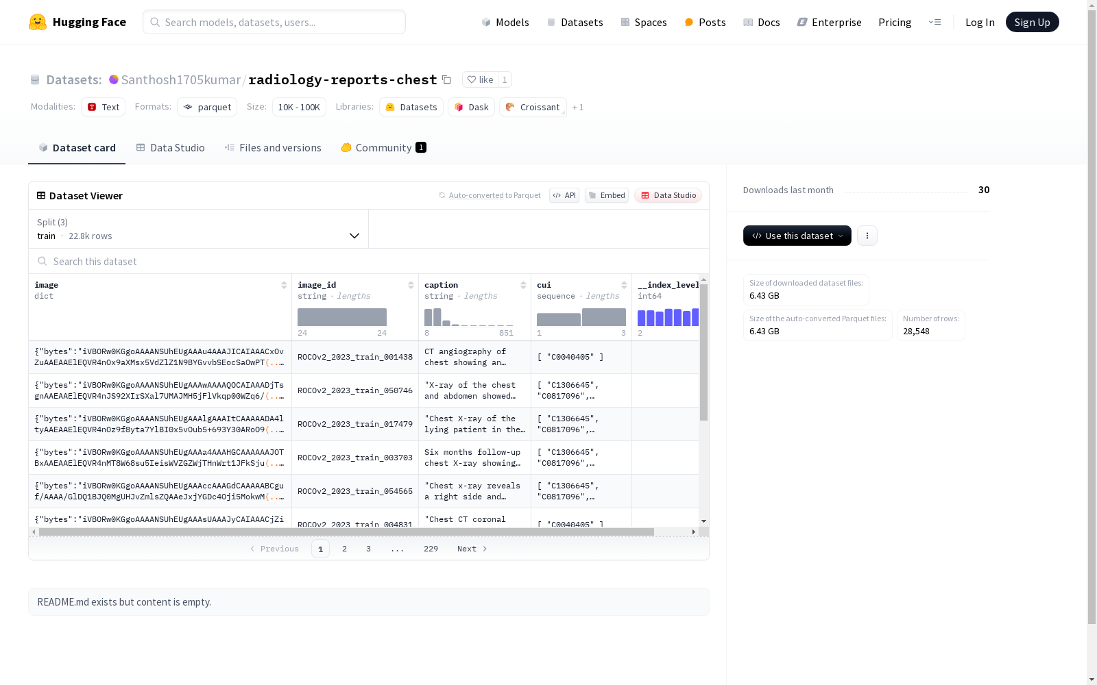Select the parquet format tag
The image size is (1097, 685).
click(207, 107)
